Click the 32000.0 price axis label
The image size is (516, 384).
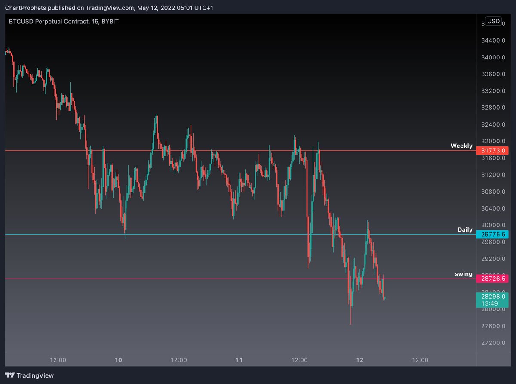(493, 141)
